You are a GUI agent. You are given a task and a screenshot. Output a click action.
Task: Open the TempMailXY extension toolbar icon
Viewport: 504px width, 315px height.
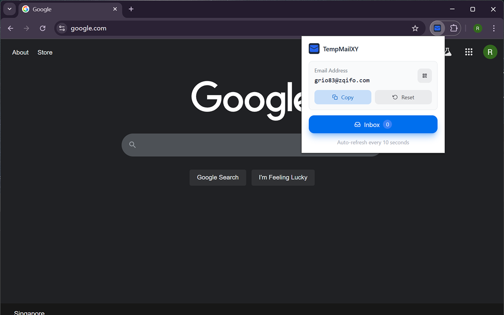tap(437, 28)
